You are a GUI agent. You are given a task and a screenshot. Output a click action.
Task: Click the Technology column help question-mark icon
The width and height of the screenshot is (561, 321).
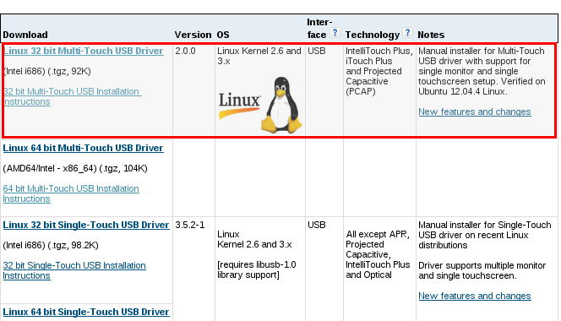(407, 33)
